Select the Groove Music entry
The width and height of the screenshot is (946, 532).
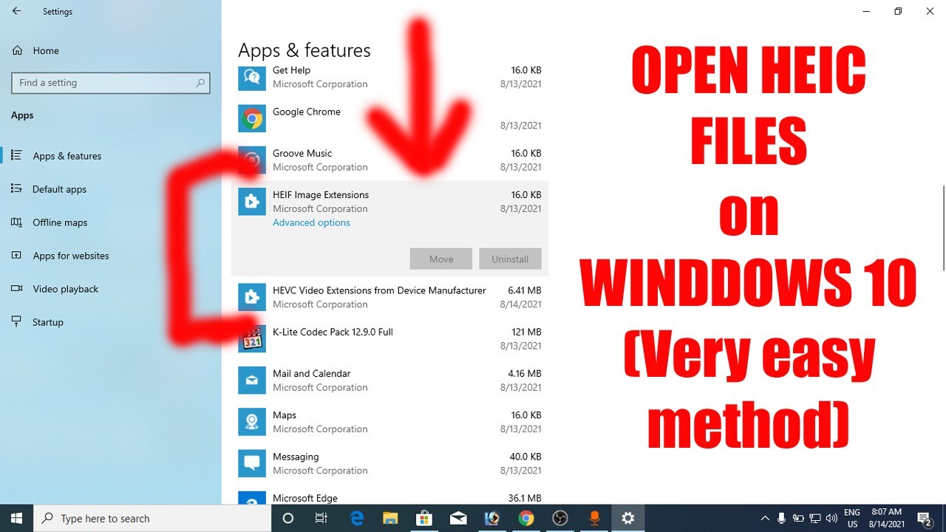[x=389, y=160]
